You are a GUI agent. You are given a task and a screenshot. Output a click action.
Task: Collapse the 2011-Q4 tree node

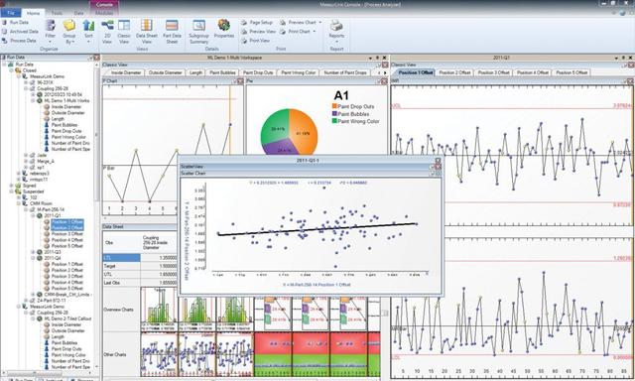point(33,258)
